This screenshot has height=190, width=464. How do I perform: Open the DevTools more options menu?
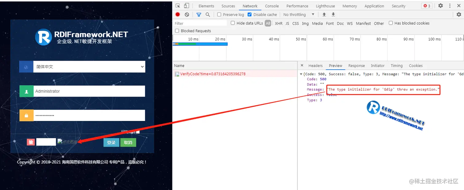click(x=450, y=6)
